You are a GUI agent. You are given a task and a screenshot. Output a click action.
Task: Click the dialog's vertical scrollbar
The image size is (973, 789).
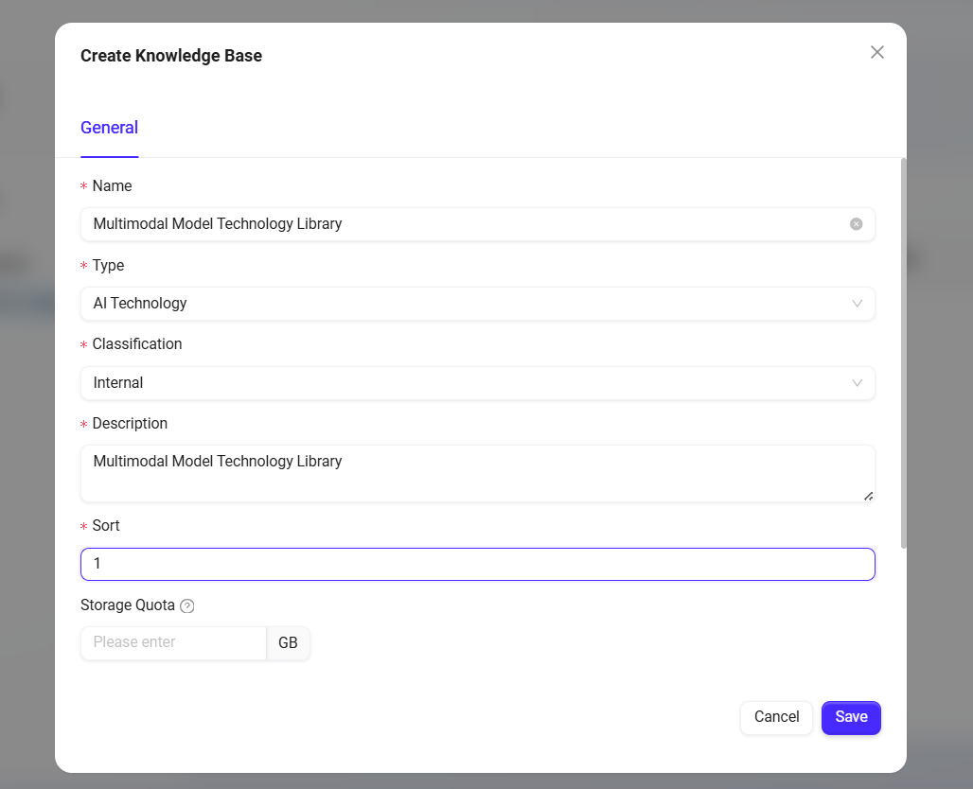click(x=904, y=350)
